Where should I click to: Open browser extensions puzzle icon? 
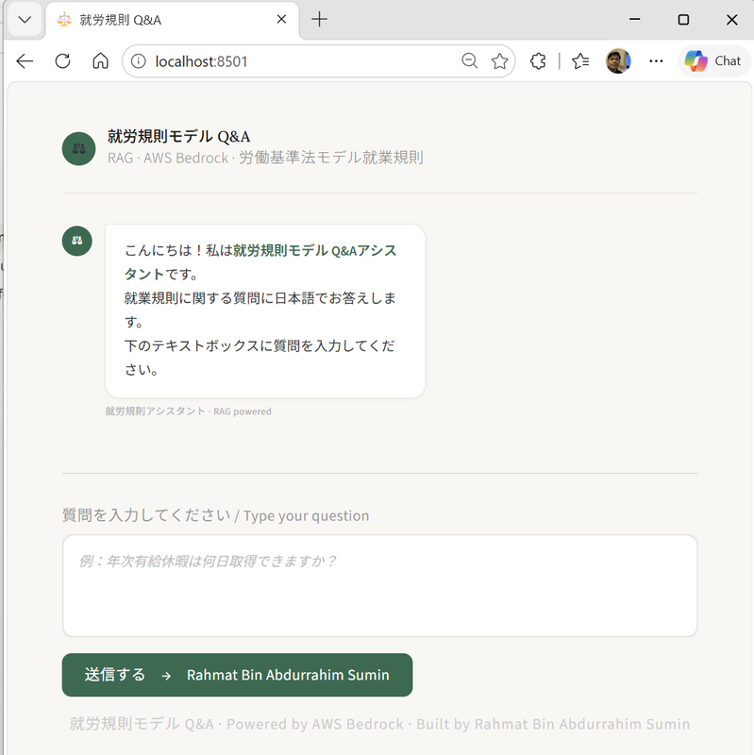click(x=538, y=61)
